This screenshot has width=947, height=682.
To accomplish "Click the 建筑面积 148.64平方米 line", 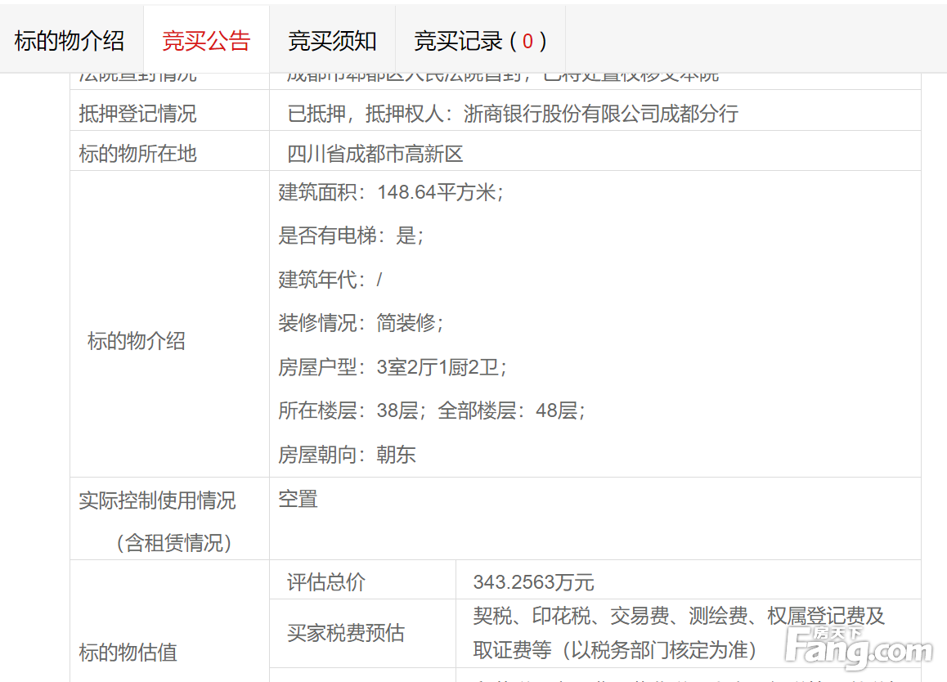I will 391,192.
